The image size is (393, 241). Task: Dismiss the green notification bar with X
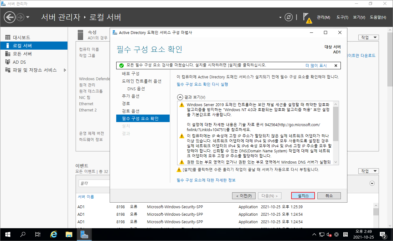point(336,66)
